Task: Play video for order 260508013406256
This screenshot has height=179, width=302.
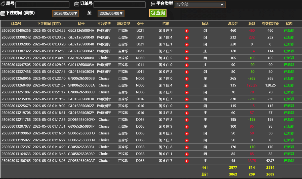Action: point(187,31)
